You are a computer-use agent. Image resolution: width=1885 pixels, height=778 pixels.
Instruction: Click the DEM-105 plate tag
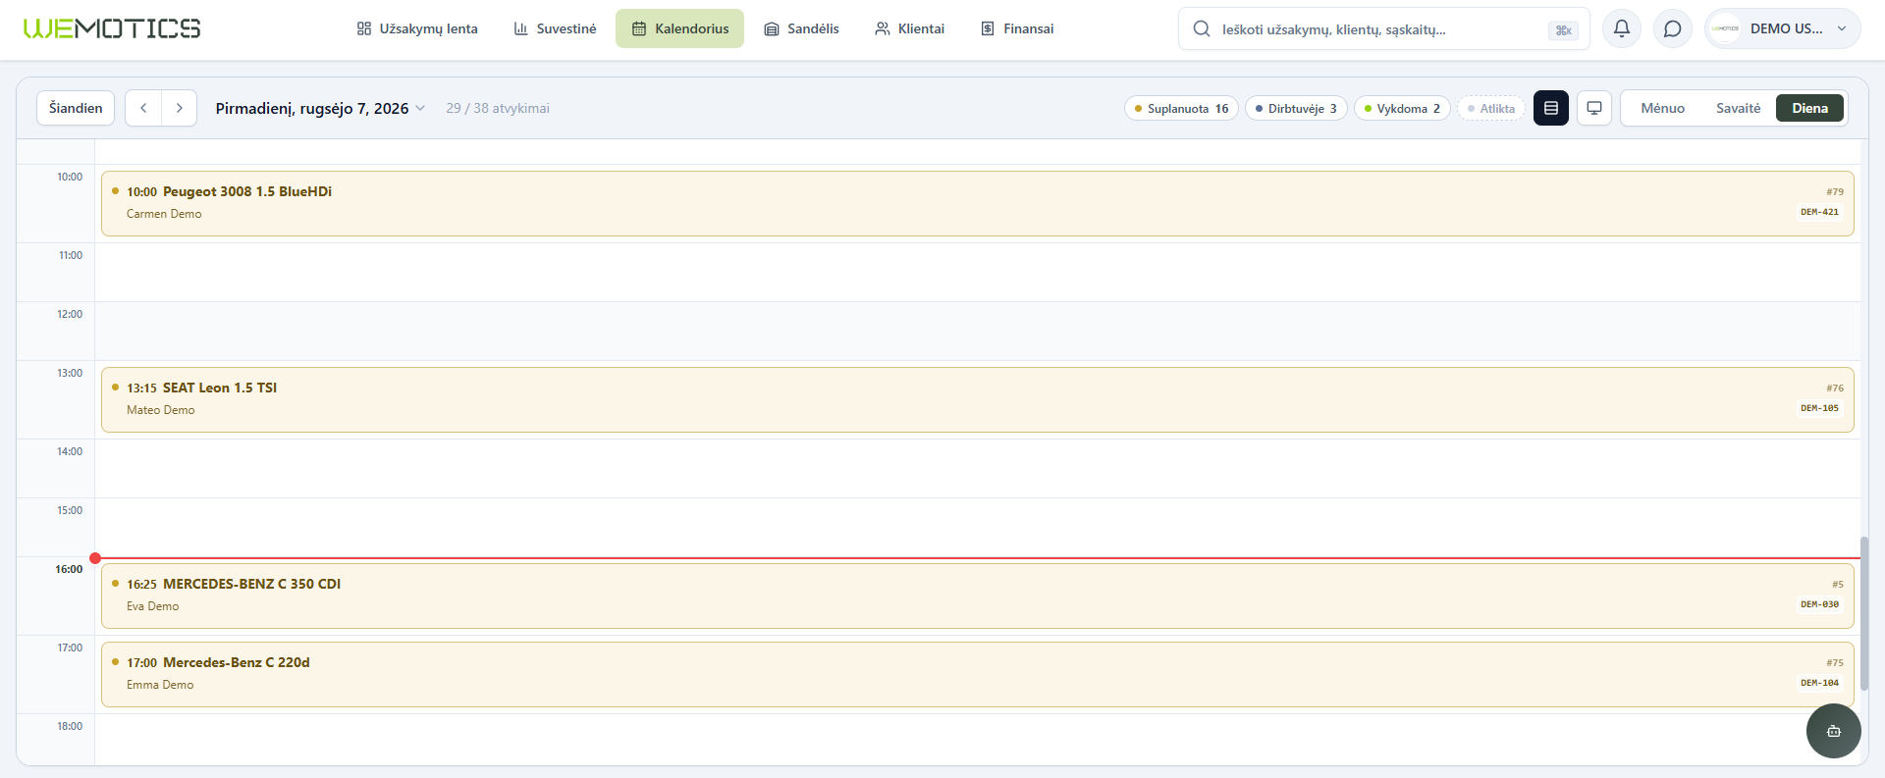[1819, 408]
